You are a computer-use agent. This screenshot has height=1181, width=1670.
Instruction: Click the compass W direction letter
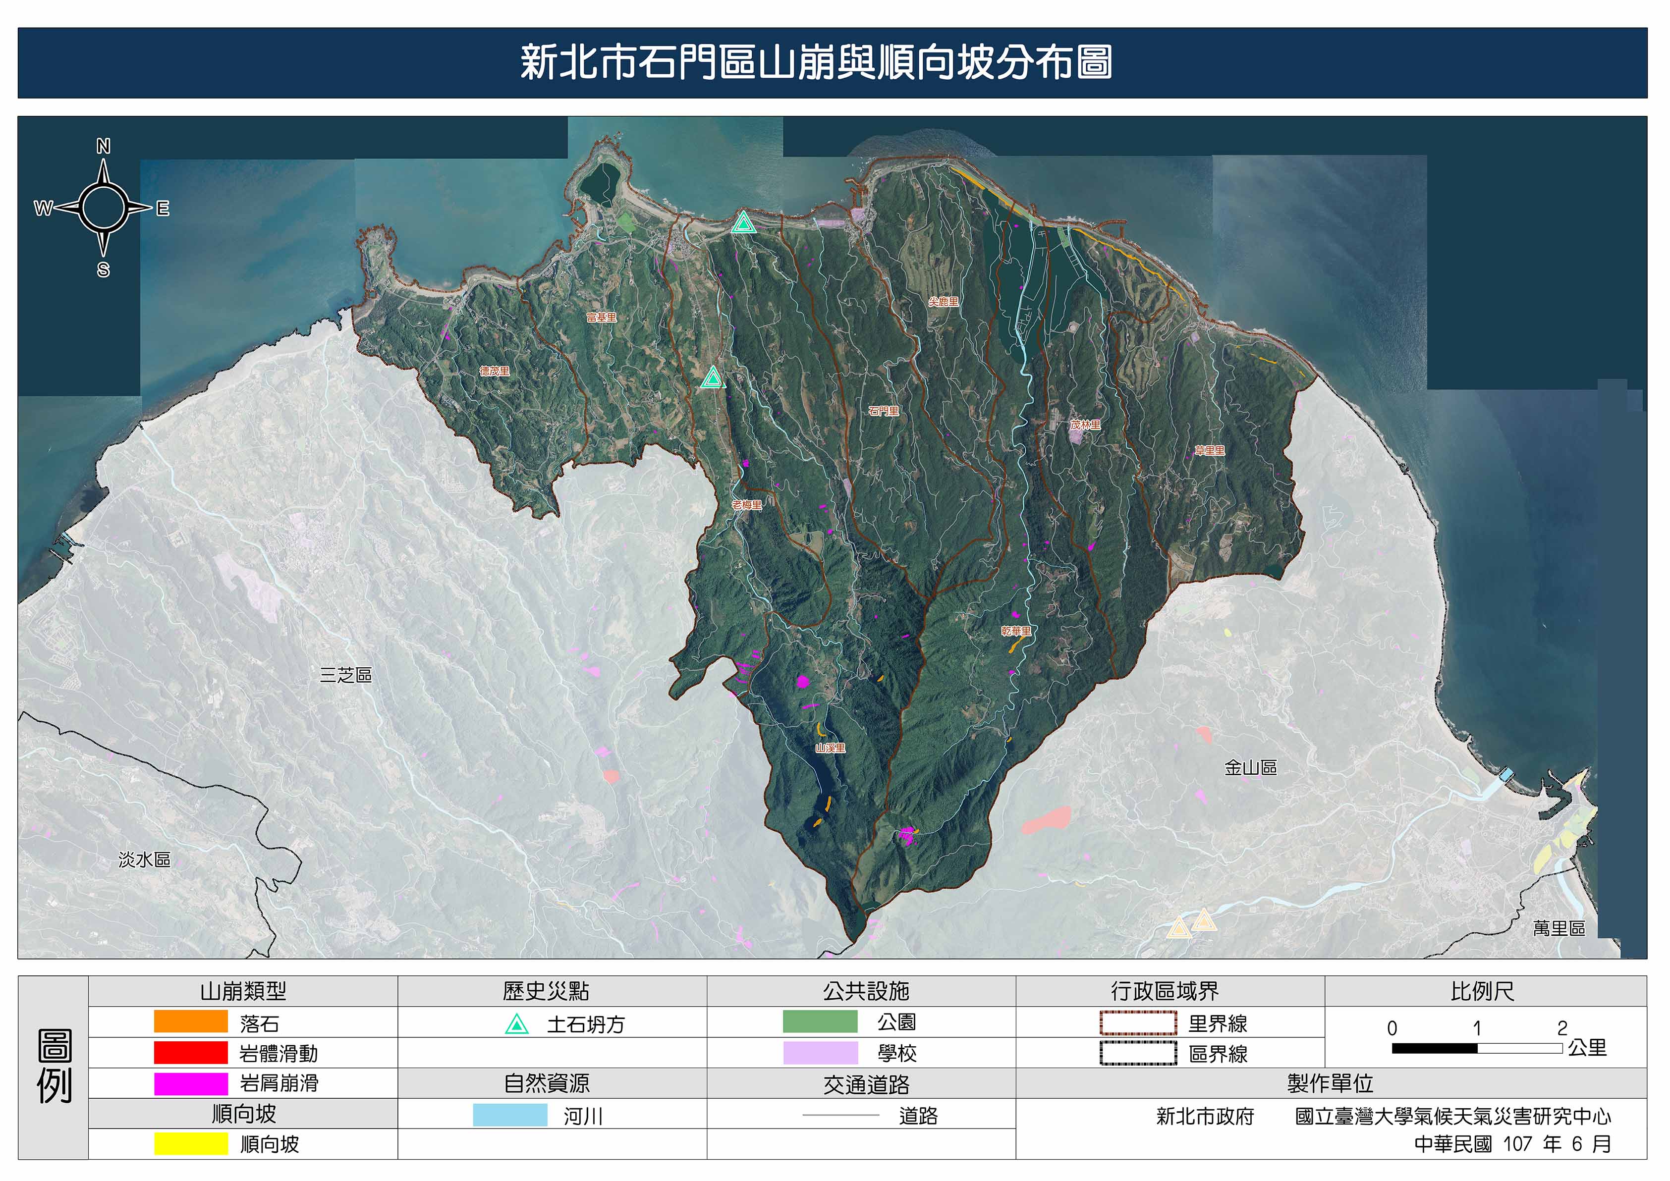point(44,209)
